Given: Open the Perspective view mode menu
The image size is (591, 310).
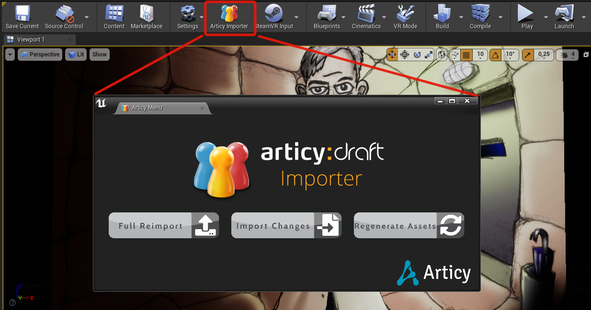Looking at the screenshot, I should coord(40,55).
